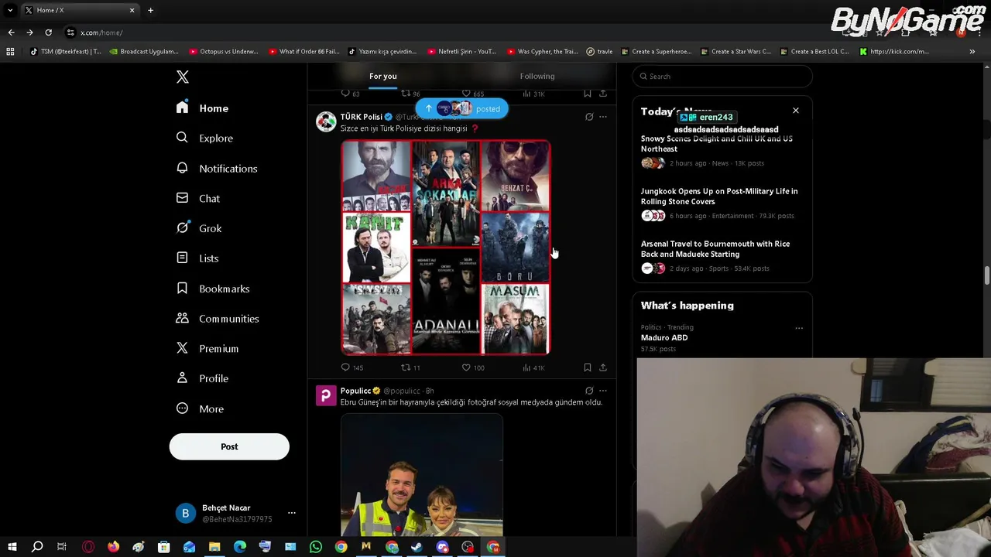Screen dimensions: 991x557
Task: Open Snowy Scenes Delight news story
Action: [722, 151]
